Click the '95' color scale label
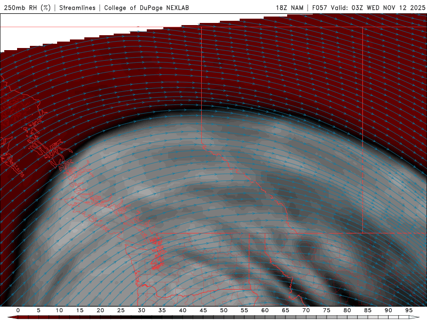427x320 pixels. tap(409, 310)
